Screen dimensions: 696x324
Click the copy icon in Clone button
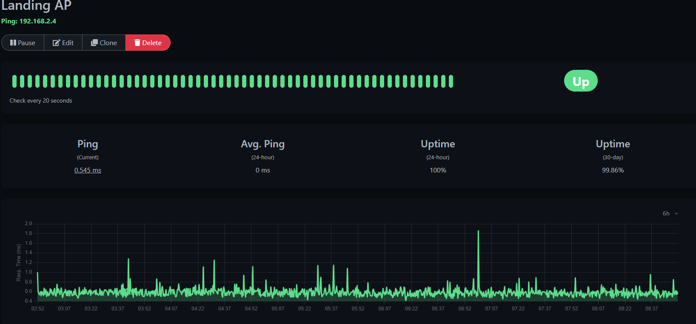point(94,43)
